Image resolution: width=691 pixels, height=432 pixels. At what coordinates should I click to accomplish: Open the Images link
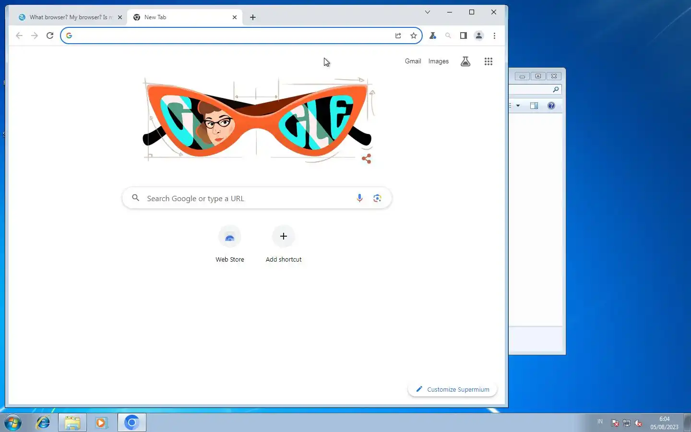pyautogui.click(x=438, y=61)
